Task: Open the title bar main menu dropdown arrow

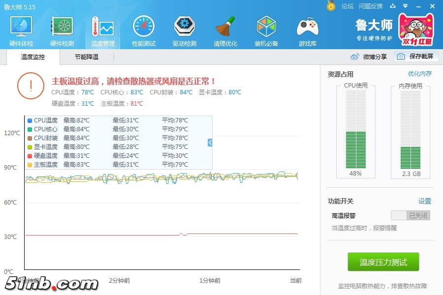Action: (x=406, y=6)
